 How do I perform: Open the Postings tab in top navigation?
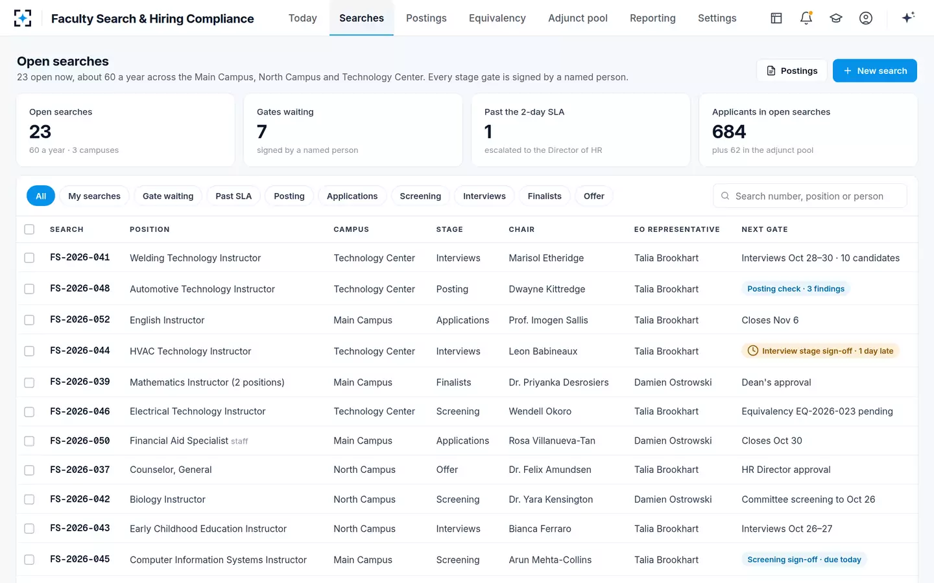(426, 18)
